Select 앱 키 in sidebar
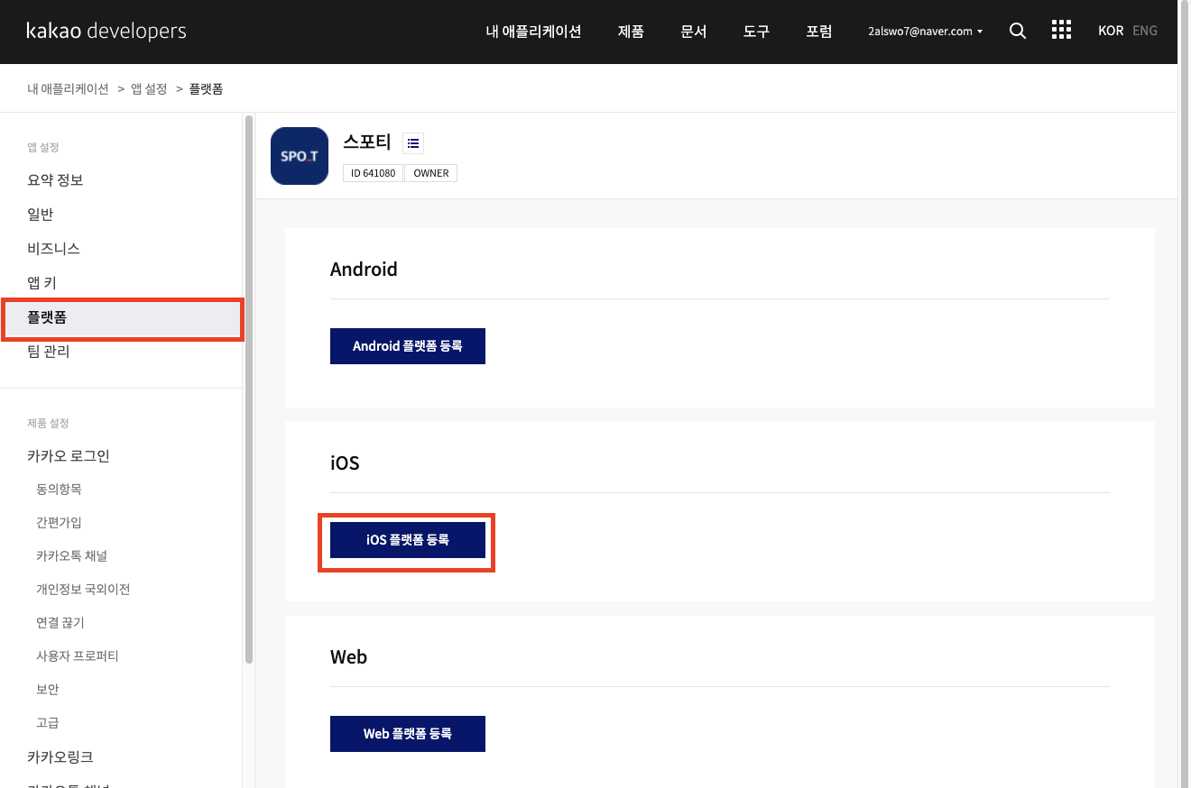The image size is (1191, 788). pos(42,283)
